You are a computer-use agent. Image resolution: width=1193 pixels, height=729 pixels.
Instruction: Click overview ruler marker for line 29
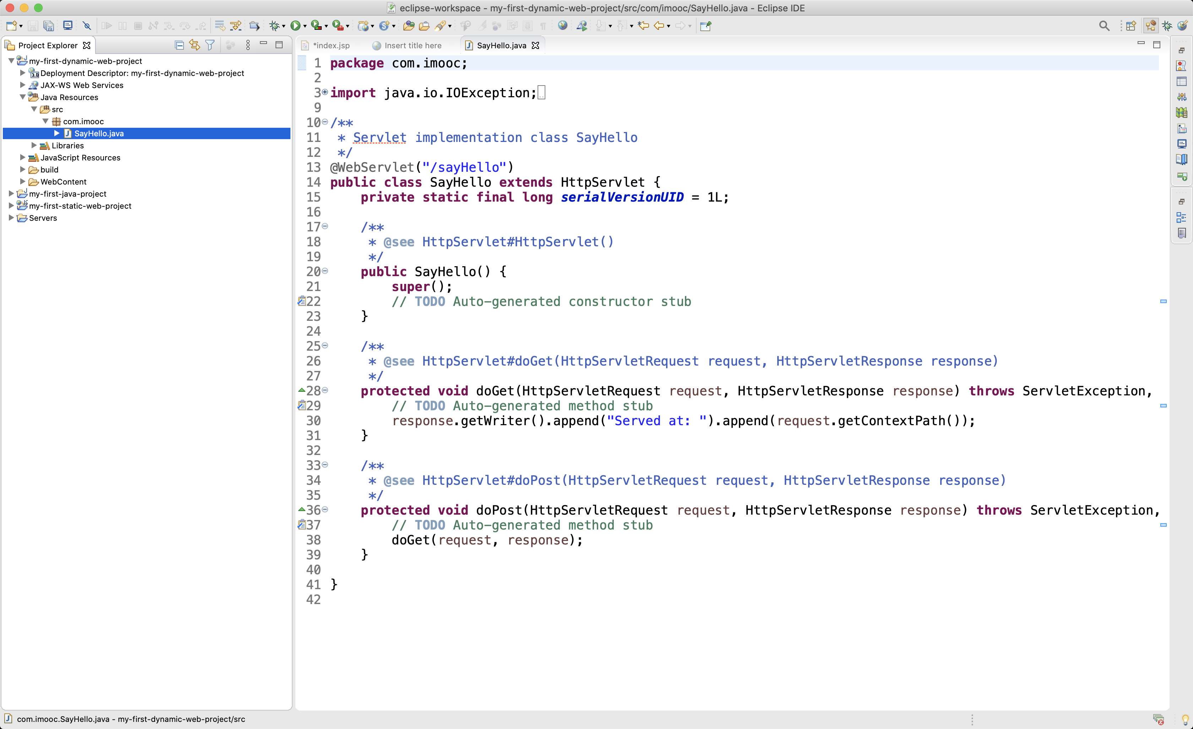click(1164, 405)
